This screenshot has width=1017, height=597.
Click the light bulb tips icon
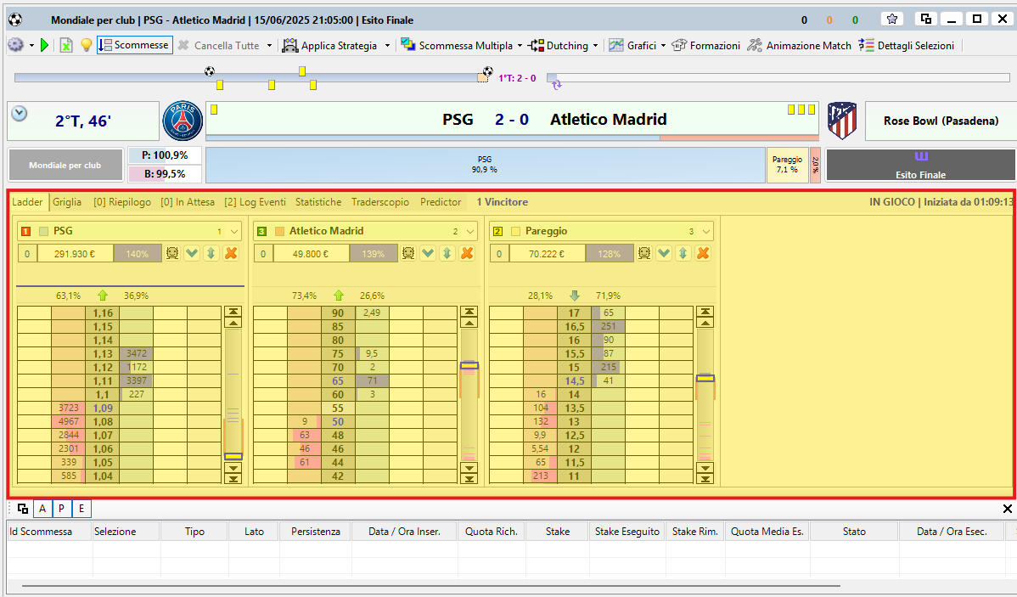click(x=86, y=45)
